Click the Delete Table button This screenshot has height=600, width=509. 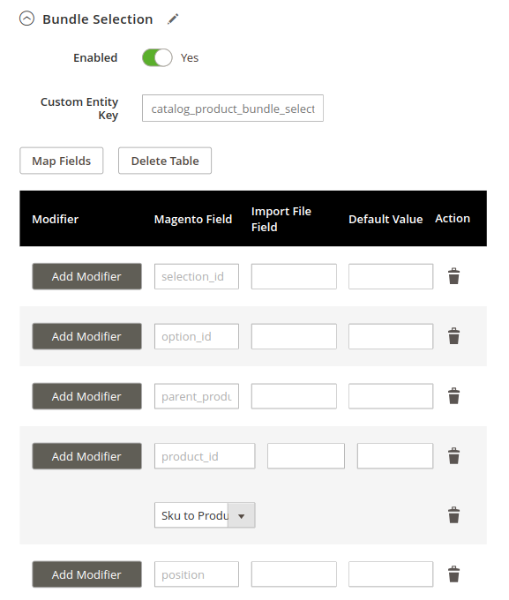coord(165,161)
